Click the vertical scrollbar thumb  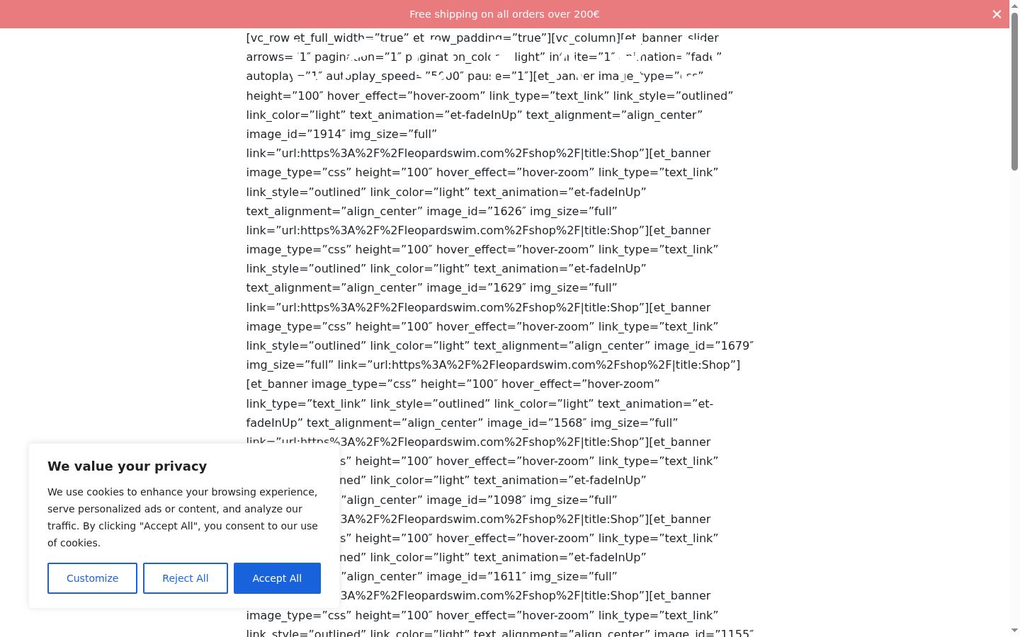click(1014, 91)
